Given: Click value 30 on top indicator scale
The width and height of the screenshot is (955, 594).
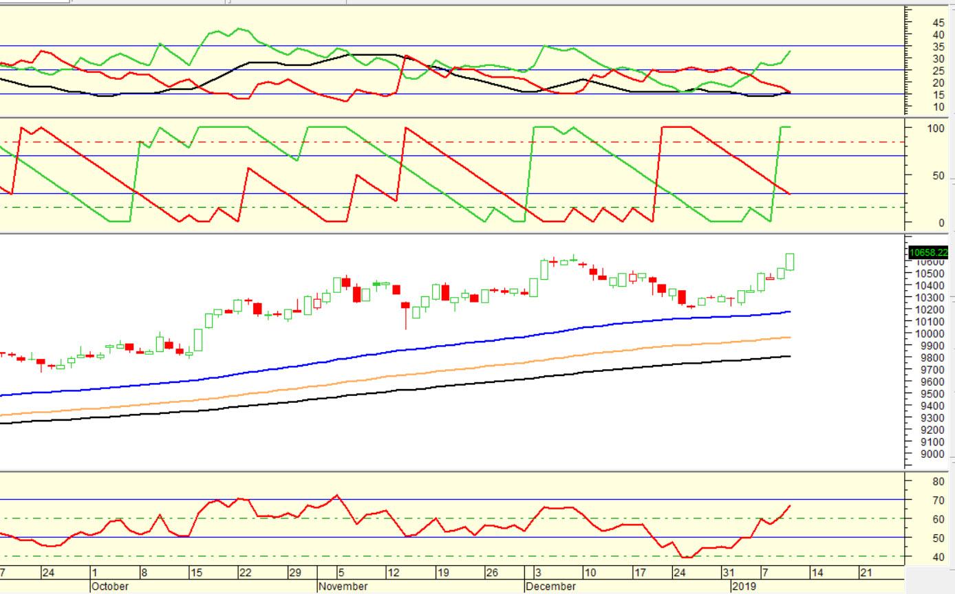Looking at the screenshot, I should coord(938,58).
